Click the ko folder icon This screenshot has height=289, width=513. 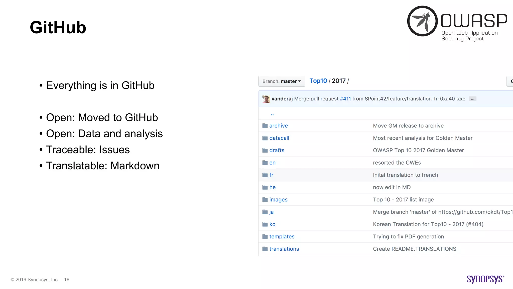pyautogui.click(x=265, y=224)
